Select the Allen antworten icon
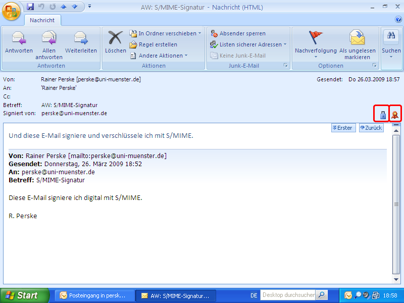The height and width of the screenshot is (303, 404). click(x=48, y=40)
